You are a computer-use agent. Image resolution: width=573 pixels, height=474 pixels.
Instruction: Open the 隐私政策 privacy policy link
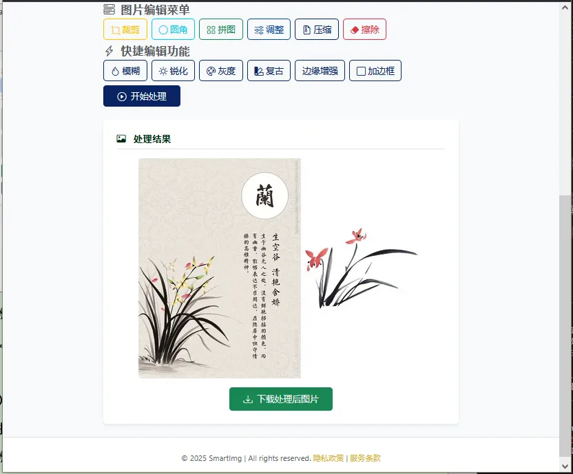click(328, 458)
